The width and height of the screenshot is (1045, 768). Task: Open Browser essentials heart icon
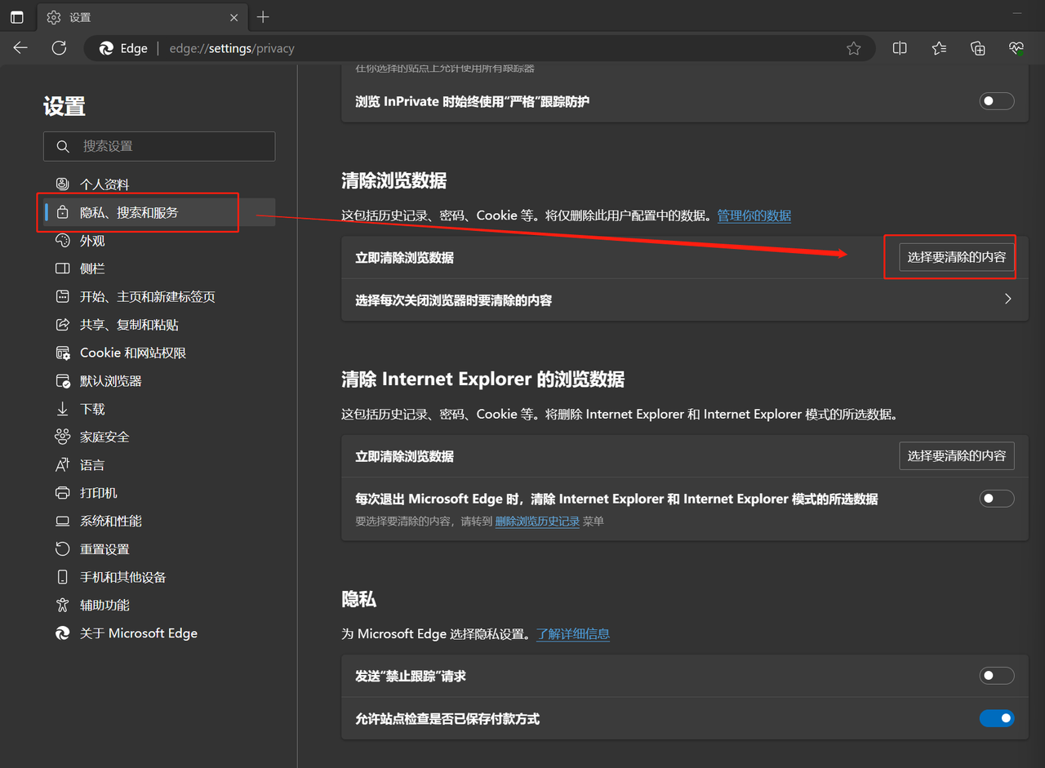coord(1016,48)
